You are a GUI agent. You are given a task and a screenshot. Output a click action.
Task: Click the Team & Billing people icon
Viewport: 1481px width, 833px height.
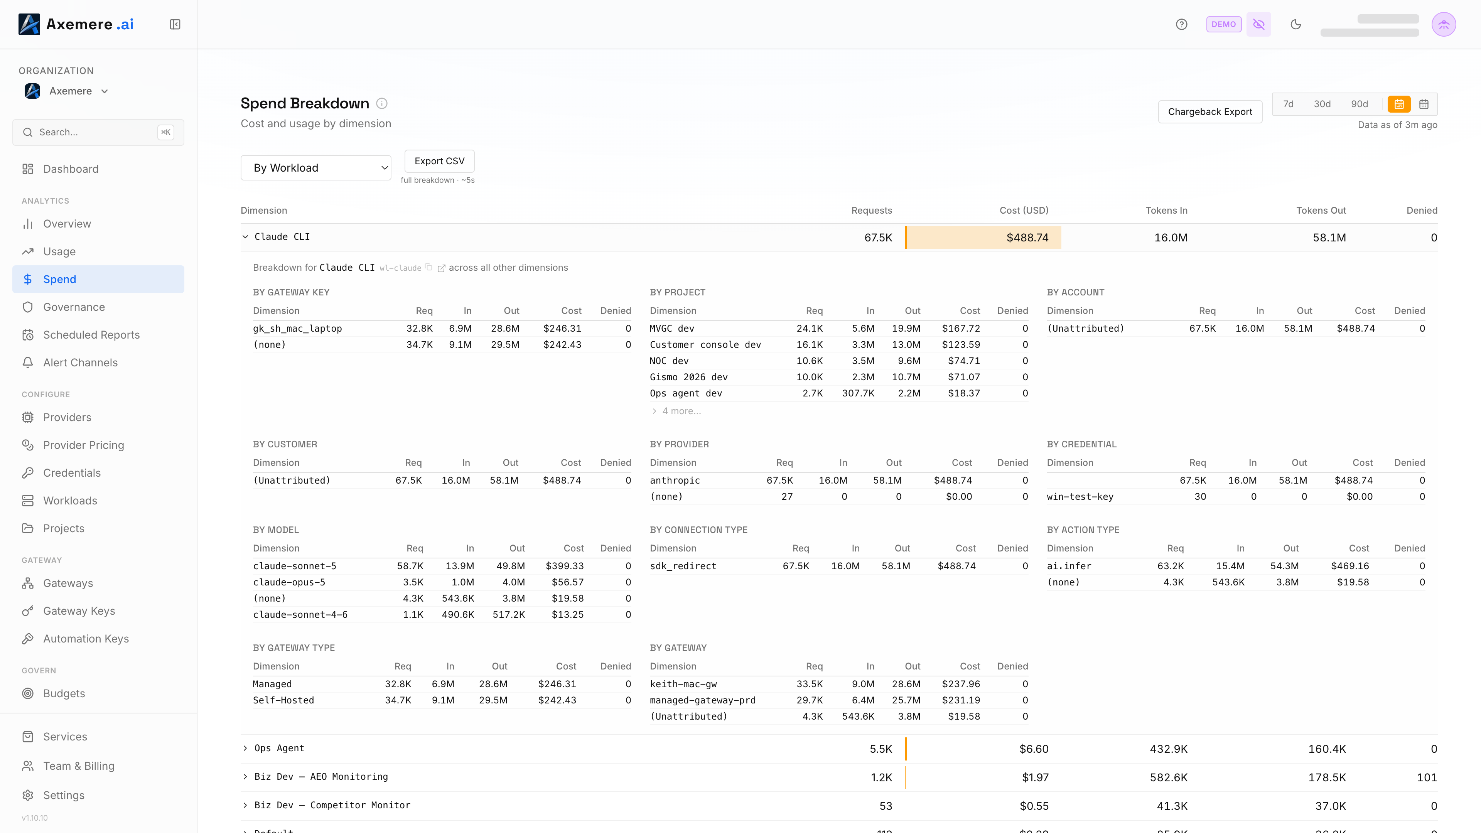coord(28,766)
